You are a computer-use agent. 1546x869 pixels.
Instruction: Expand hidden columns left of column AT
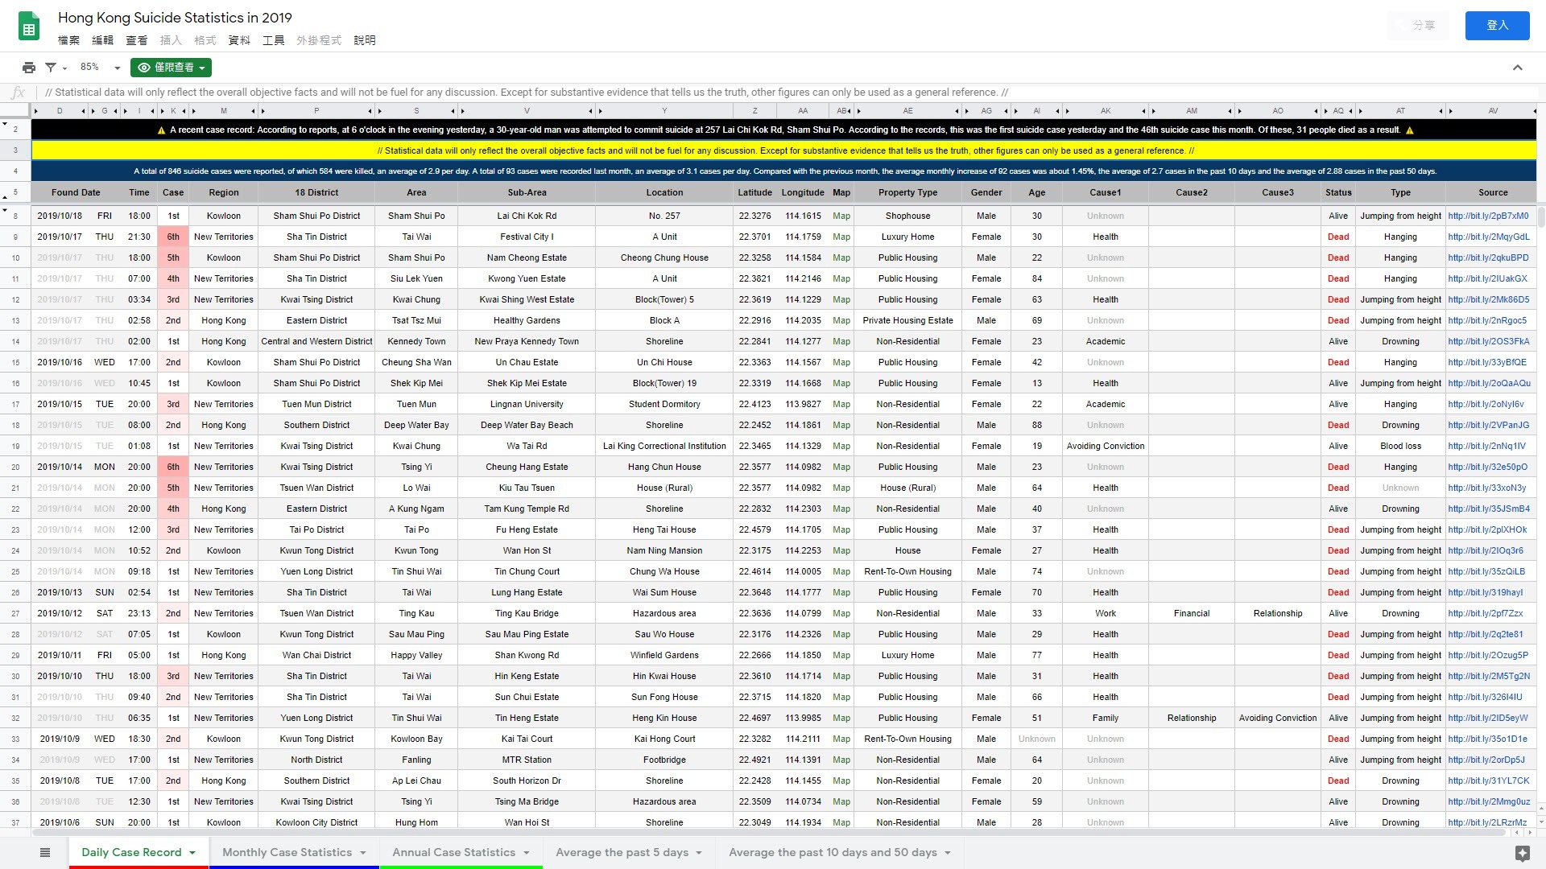(1359, 111)
